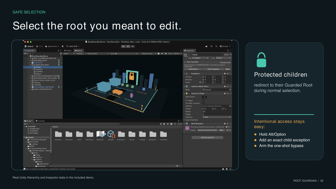Click the Mesh field object picker circle
336x189 pixels.
click(x=230, y=90)
